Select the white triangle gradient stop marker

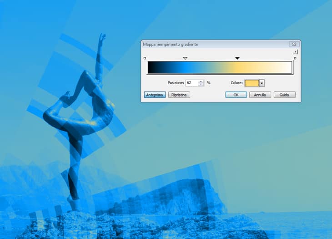185,58
